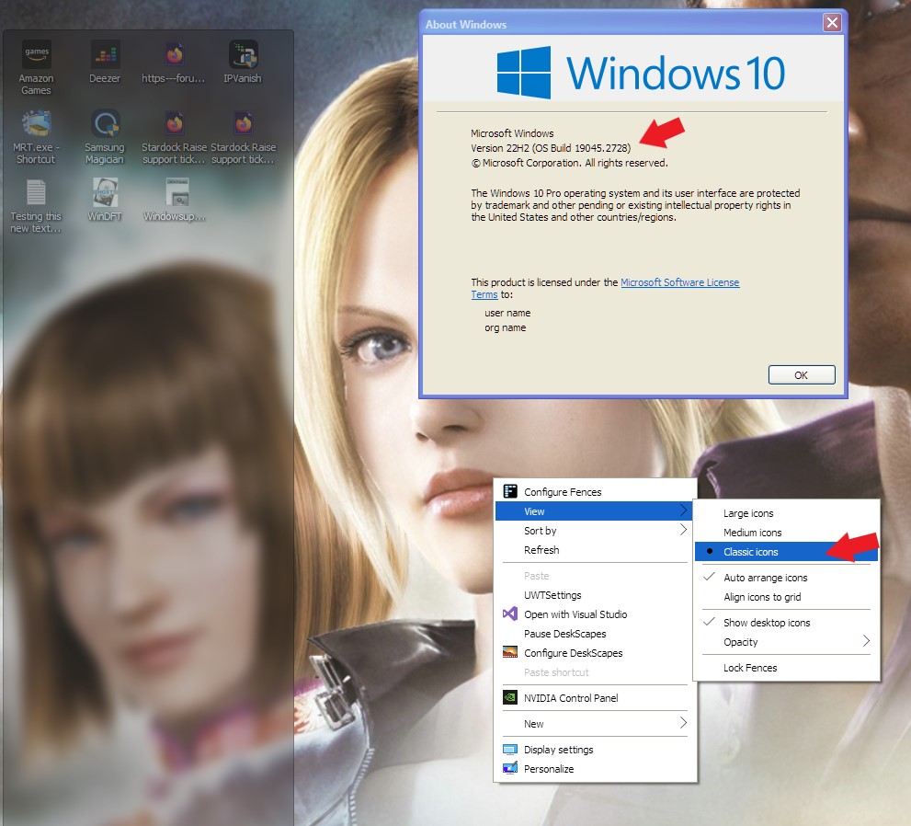Open Configure Fences from context menu
The height and width of the screenshot is (826, 911).
coord(595,492)
